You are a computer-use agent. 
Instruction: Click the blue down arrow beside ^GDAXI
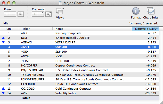[3, 42]
